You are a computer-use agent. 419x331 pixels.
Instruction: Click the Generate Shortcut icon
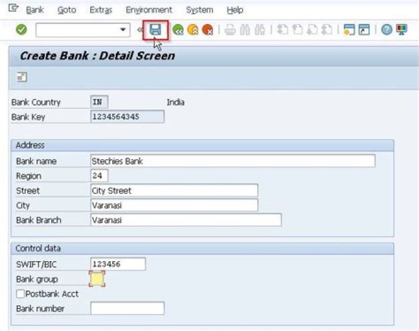point(364,30)
